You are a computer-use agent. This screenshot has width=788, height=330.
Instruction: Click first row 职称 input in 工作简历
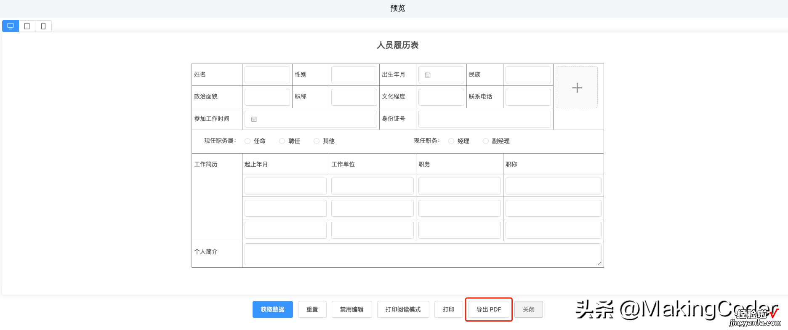point(554,186)
